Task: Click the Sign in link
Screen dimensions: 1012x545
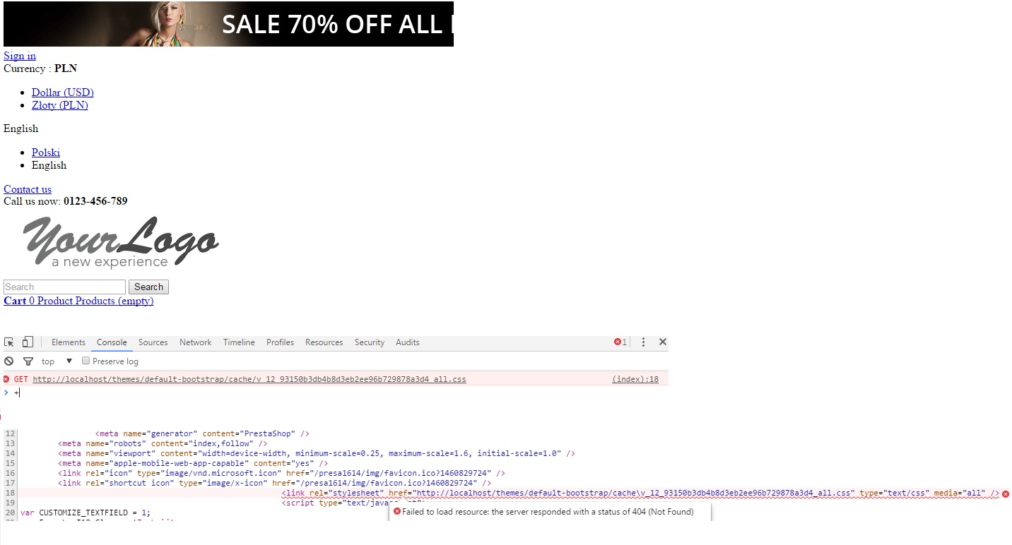Action: (20, 56)
